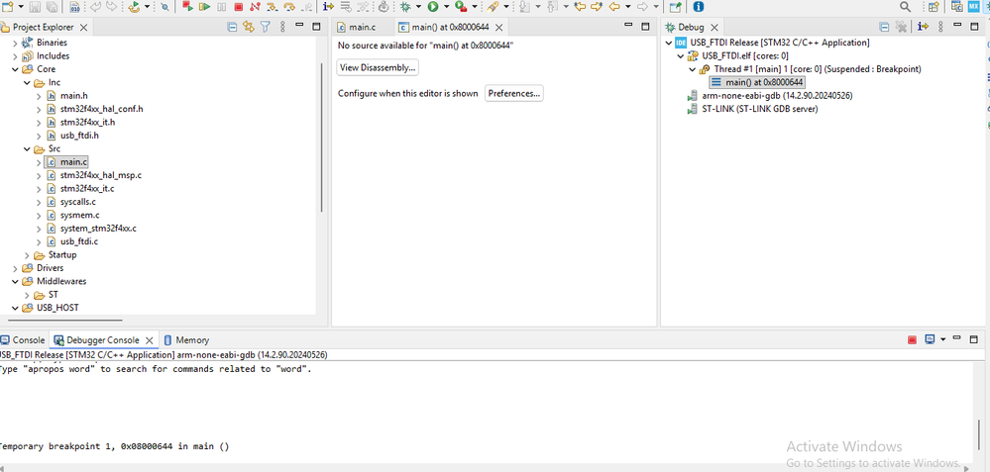Image resolution: width=990 pixels, height=472 pixels.
Task: Expand the Binaries tree node
Action: click(x=15, y=43)
